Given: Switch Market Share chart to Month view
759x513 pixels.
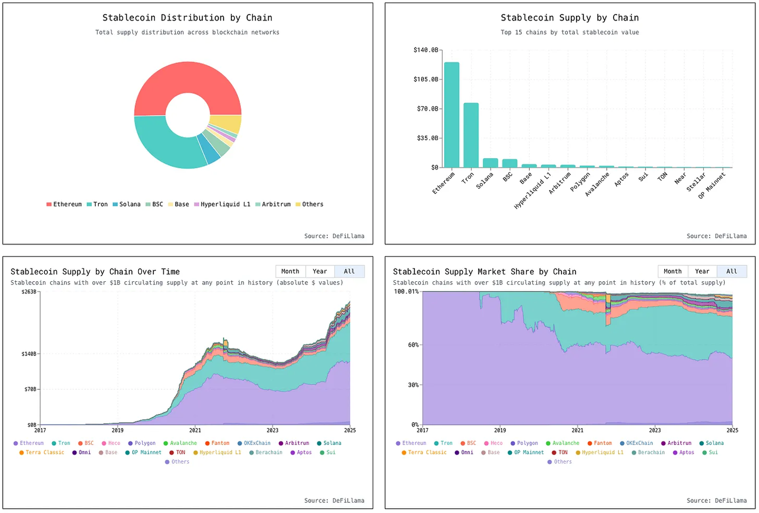Looking at the screenshot, I should [x=673, y=271].
